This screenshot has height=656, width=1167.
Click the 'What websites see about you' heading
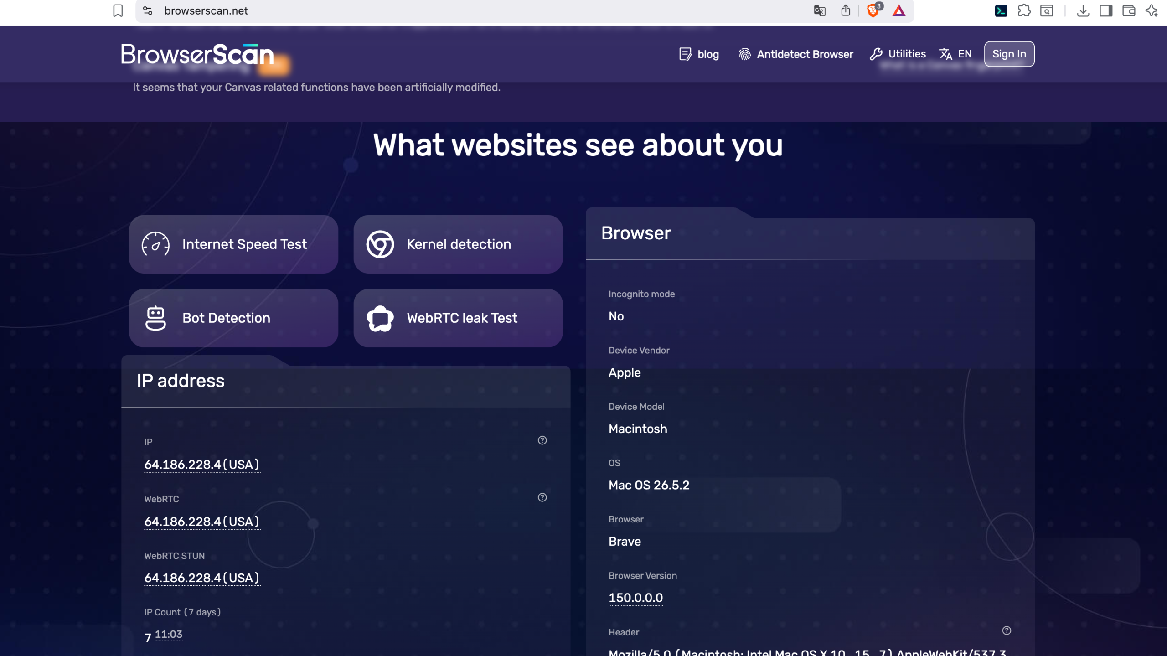point(578,145)
